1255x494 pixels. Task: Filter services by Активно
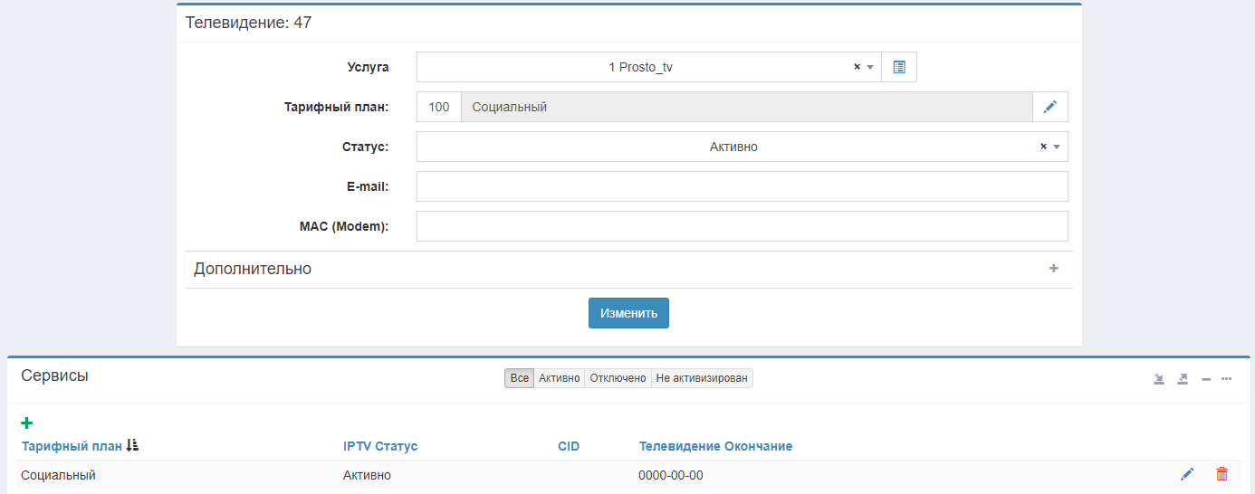(x=559, y=378)
